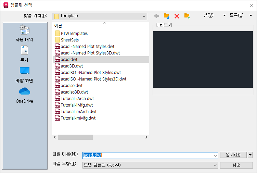Select acadISO -Named Plot Styles.dwt
Screen dimensions: 257x173
(91, 72)
